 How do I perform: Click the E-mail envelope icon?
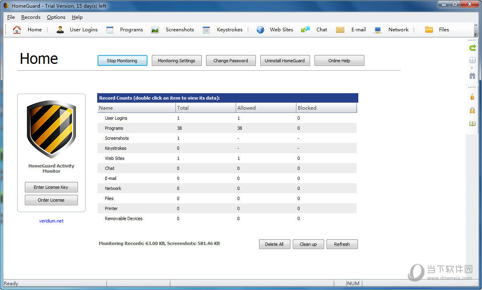[340, 30]
